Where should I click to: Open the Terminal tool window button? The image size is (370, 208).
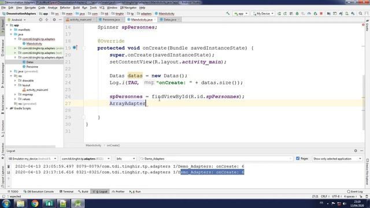tap(66, 191)
